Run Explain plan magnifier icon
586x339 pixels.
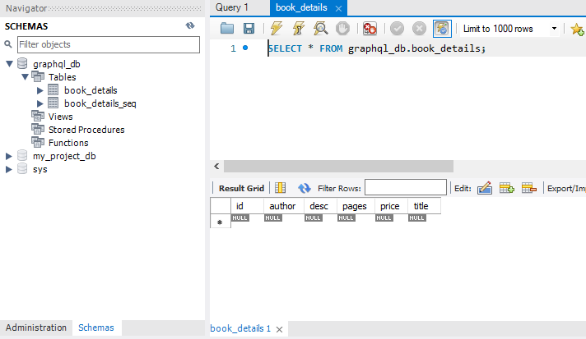click(x=321, y=28)
